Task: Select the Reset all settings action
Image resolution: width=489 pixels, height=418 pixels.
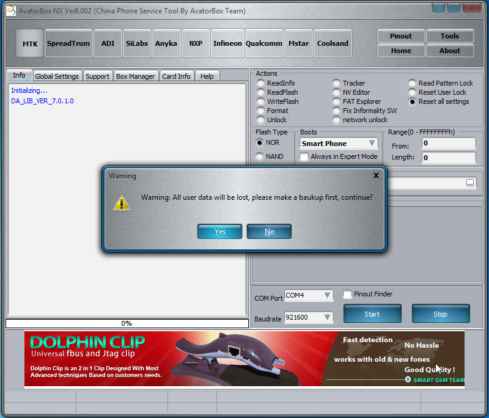Action: coord(439,101)
